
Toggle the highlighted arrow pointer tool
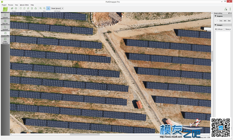pyautogui.click(x=48, y=8)
